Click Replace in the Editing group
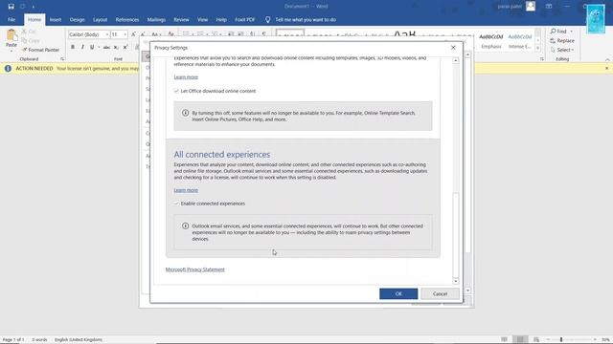Viewport: 613px width, 344px height. (562, 40)
